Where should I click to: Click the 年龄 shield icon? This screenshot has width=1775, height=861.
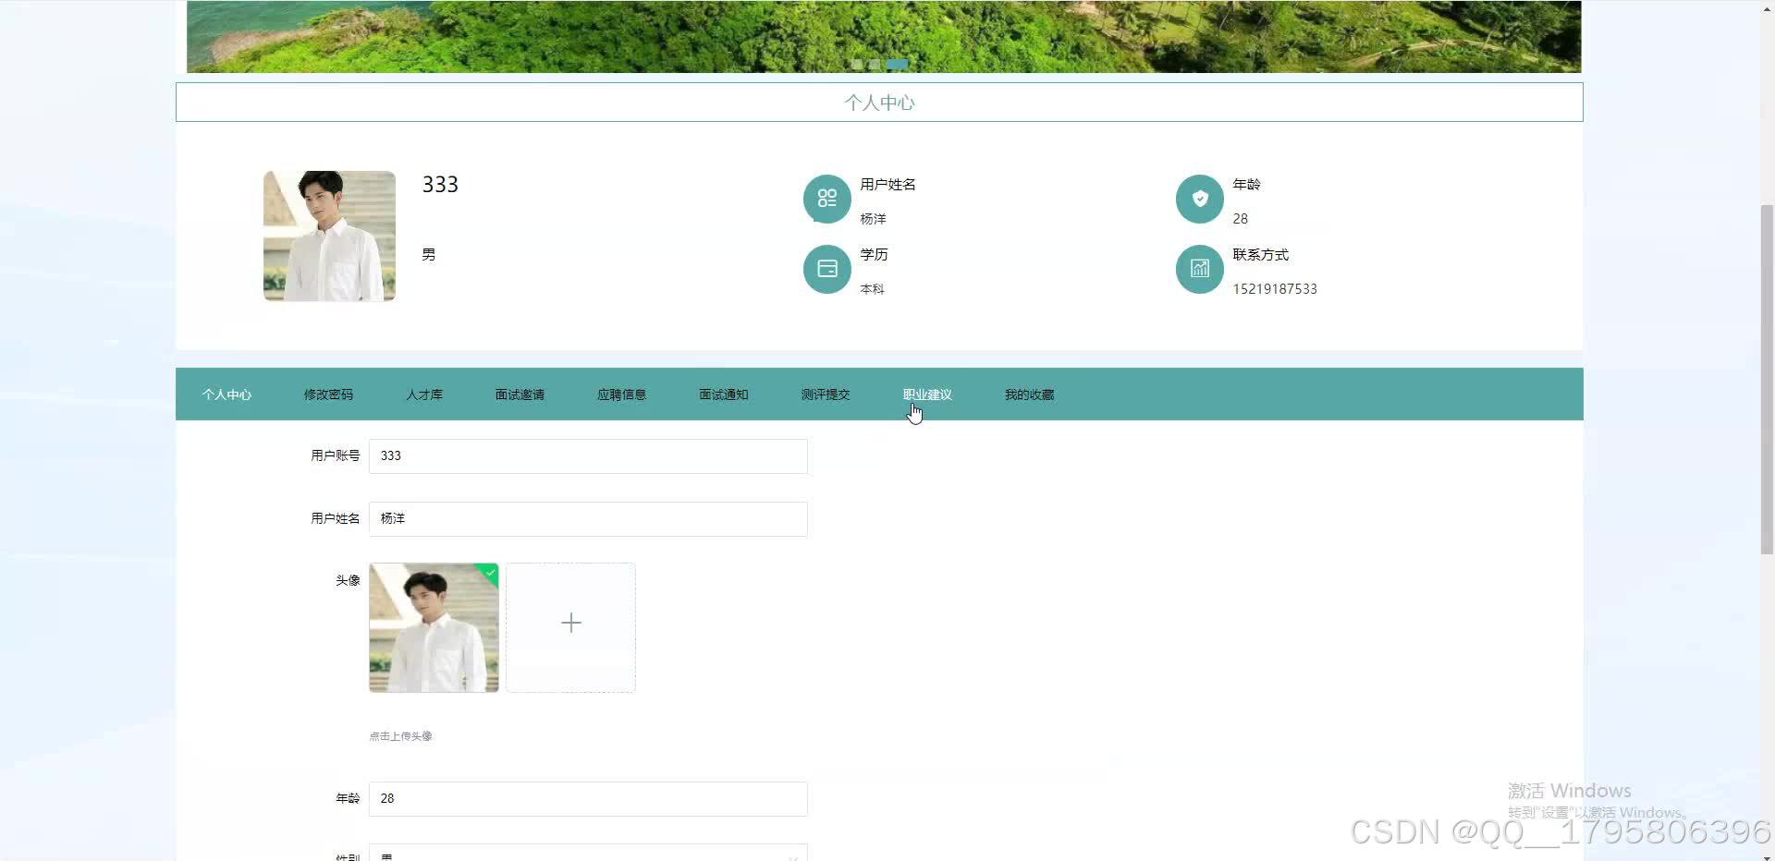[x=1199, y=199]
